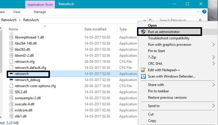The width and height of the screenshot is (218, 125).
Task: Open the Manage ribbon tab
Action: click(x=40, y=12)
